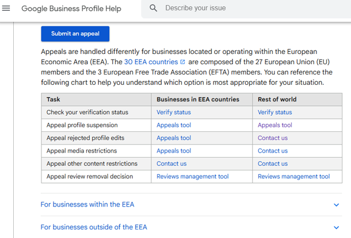Viewport: 351px width, 238px height.
Task: Open Rest of world Appeals tool for profile suspension
Action: (275, 125)
